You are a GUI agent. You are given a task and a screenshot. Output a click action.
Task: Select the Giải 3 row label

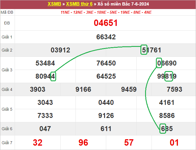point(7,70)
